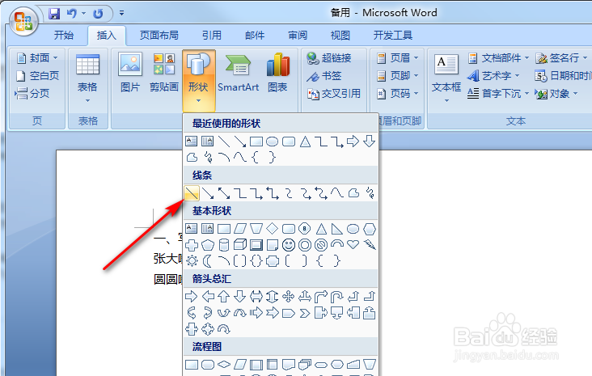Select the straight line shape under 线条
592x376 pixels.
192,193
